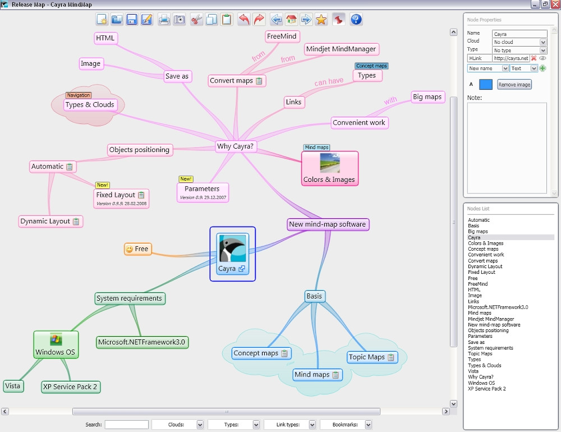This screenshot has height=432, width=561.
Task: Select 'Fixed Layout' in Nodes List
Action: click(481, 272)
